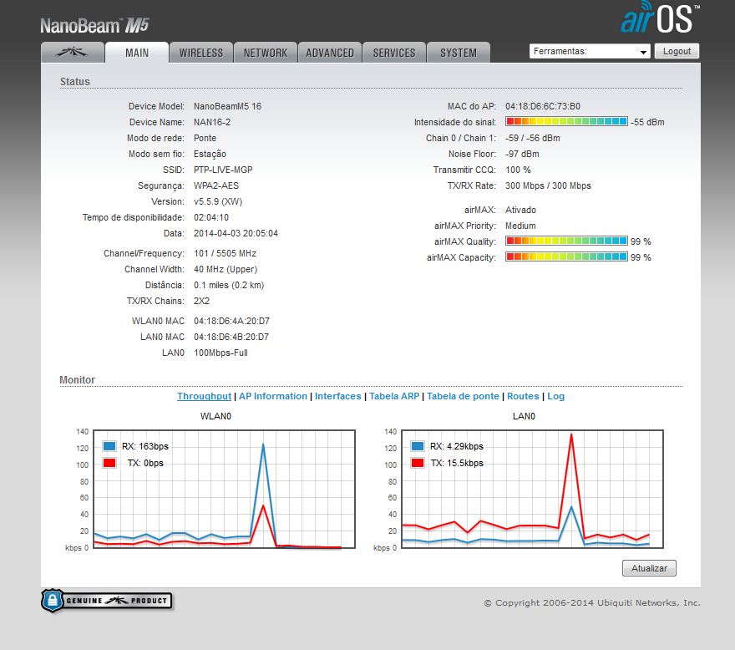Click the red TX legend swatch in WLAN0 graph

coord(109,463)
